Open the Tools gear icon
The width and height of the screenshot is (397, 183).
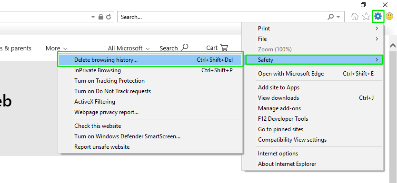[378, 17]
